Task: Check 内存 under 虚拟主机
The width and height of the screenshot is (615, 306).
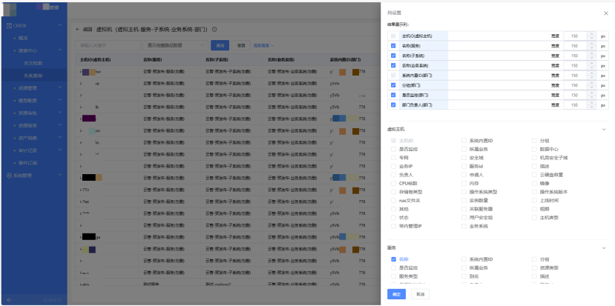Action: (464, 183)
